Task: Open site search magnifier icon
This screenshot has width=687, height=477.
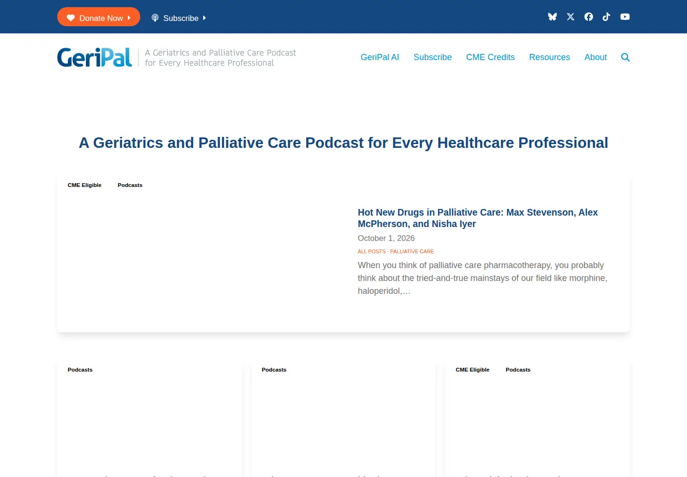Action: pyautogui.click(x=625, y=57)
